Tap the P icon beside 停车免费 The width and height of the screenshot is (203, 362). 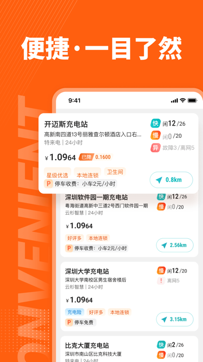(69, 322)
